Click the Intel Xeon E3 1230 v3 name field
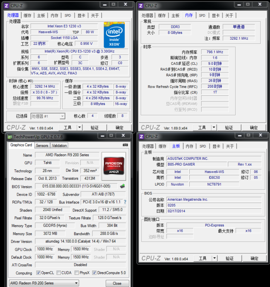Image resolution: width=270 pixels, height=287 pixels. [64, 26]
